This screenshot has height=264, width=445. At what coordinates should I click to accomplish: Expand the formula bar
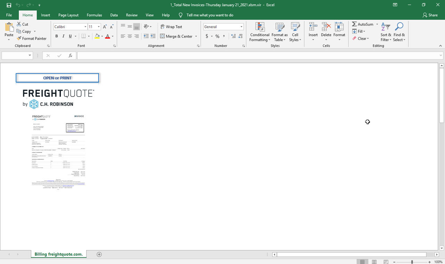tap(441, 56)
